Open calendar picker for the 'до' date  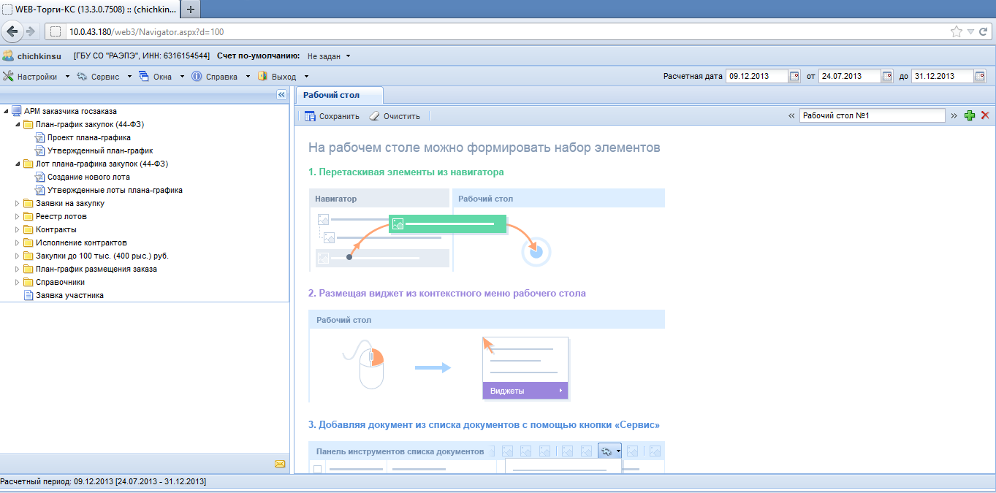tap(980, 76)
